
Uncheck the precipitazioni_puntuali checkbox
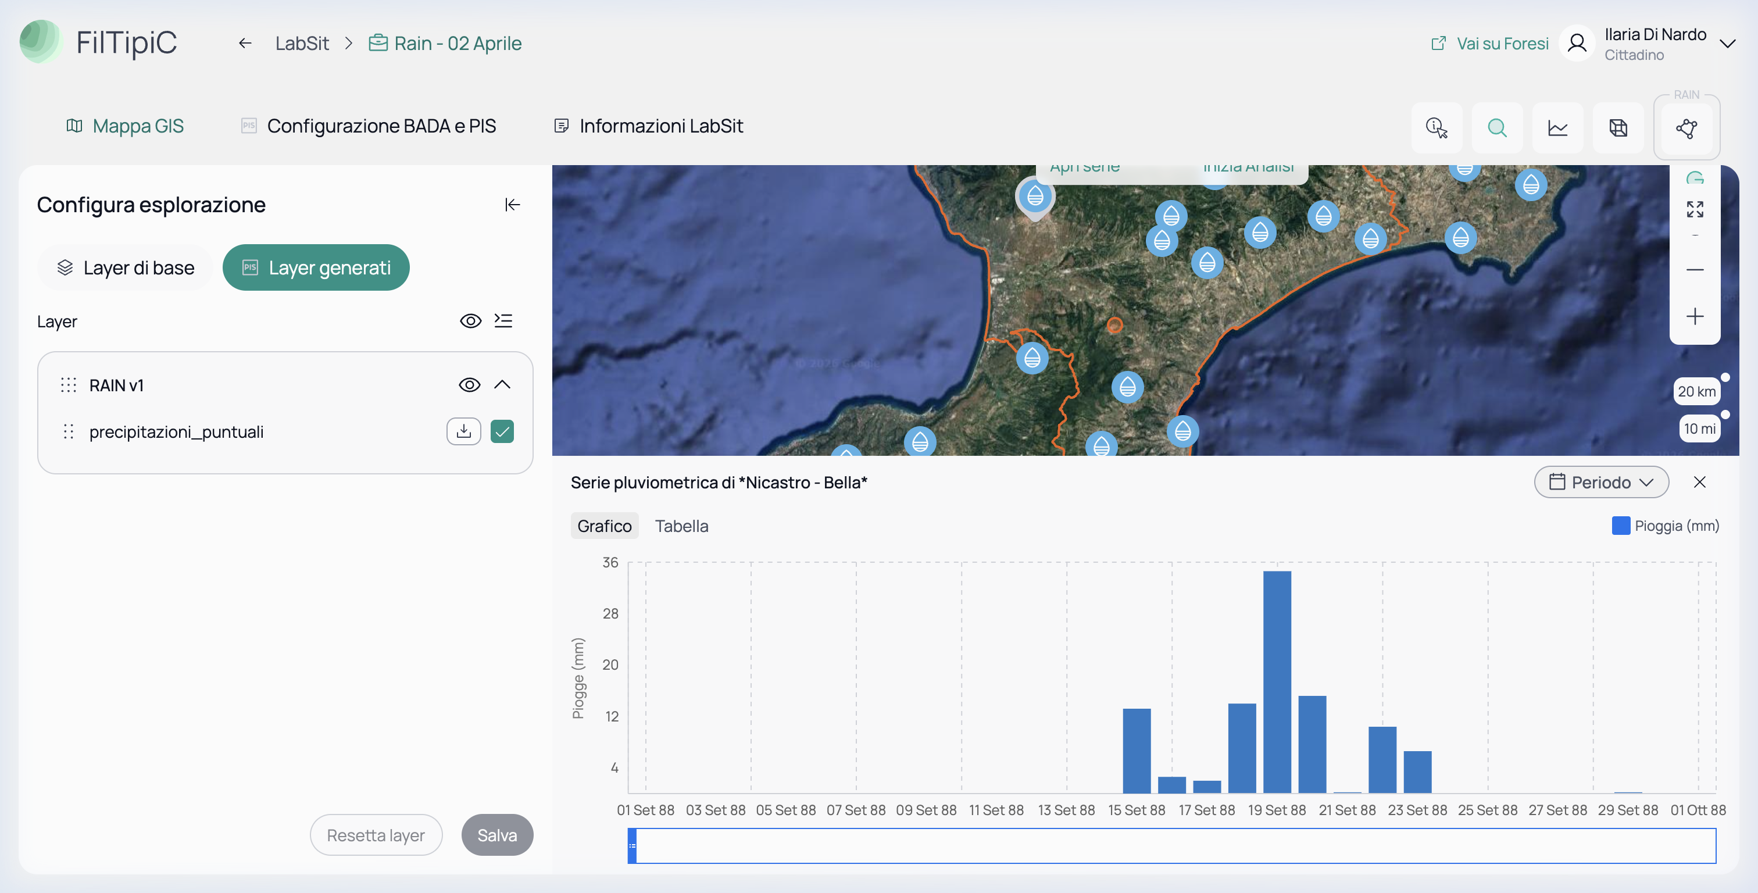pyautogui.click(x=502, y=431)
